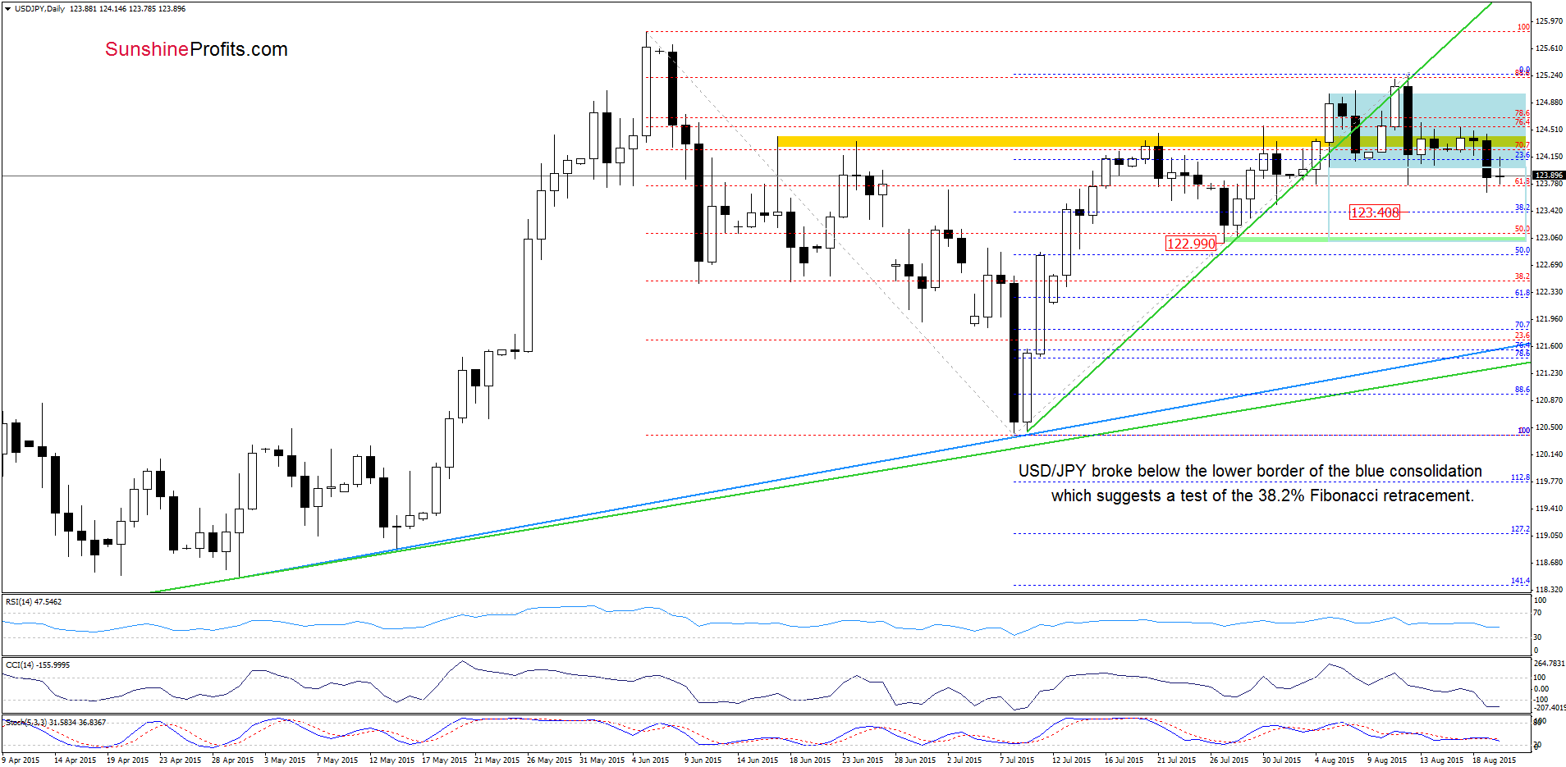Click the 120.500 price scale value

point(1549,427)
